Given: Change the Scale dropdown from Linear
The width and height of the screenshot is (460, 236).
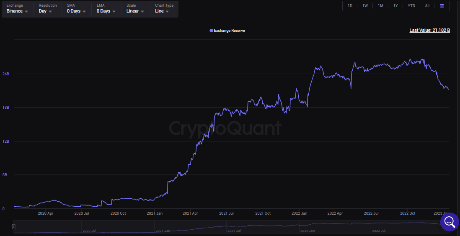Looking at the screenshot, I should pyautogui.click(x=136, y=11).
